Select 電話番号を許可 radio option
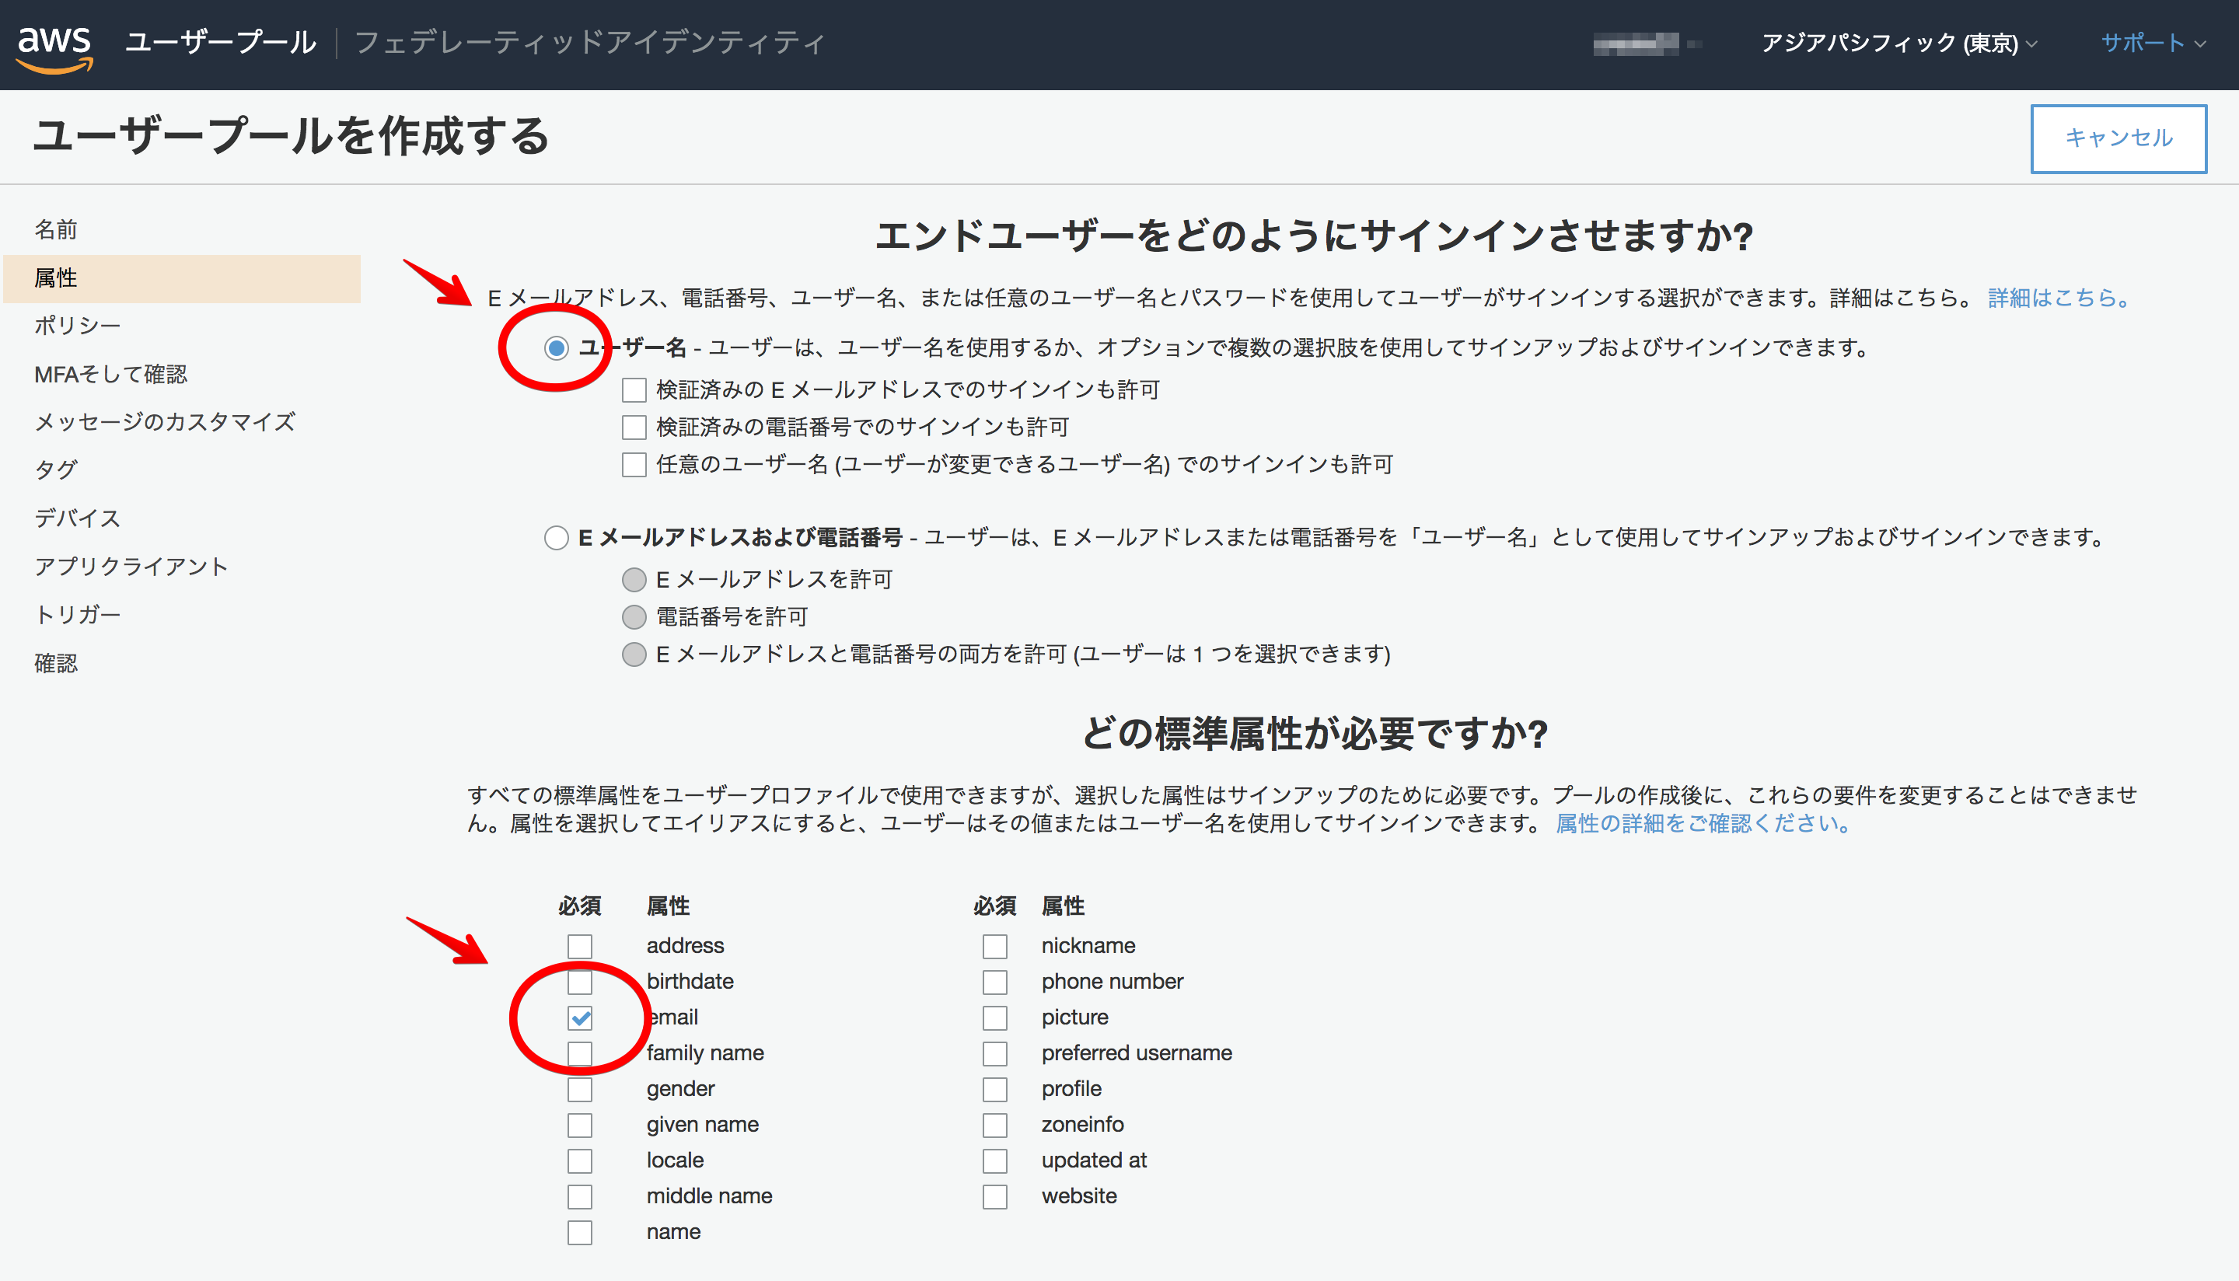The image size is (2239, 1281). 634,618
